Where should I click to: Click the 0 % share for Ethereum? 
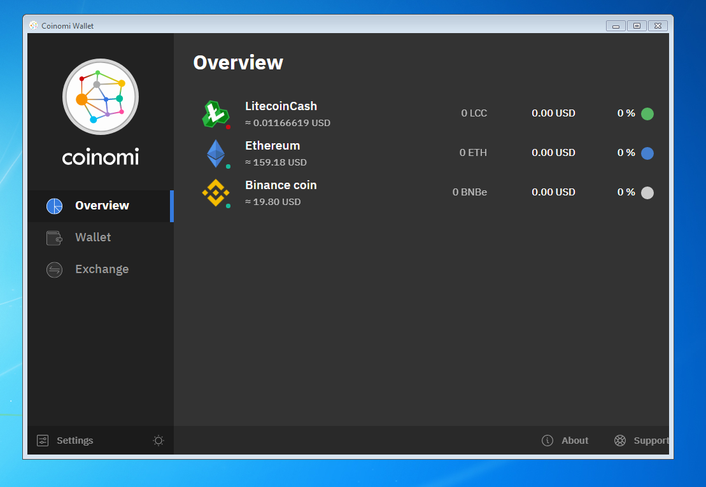click(626, 153)
